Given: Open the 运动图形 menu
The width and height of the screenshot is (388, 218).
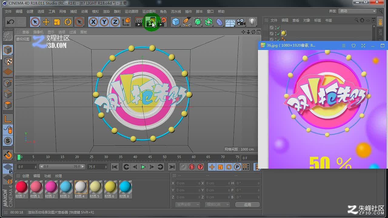Looking at the screenshot, I should pos(149,12).
